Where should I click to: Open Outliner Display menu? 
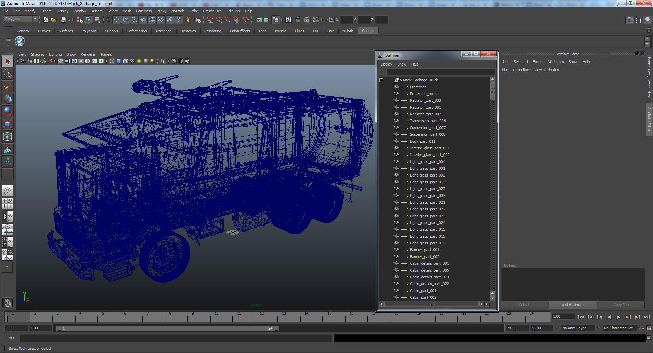[386, 64]
